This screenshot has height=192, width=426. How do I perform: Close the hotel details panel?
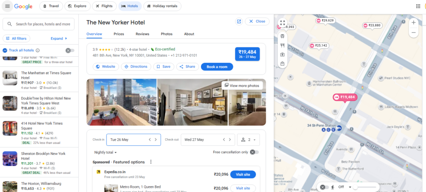tap(257, 22)
